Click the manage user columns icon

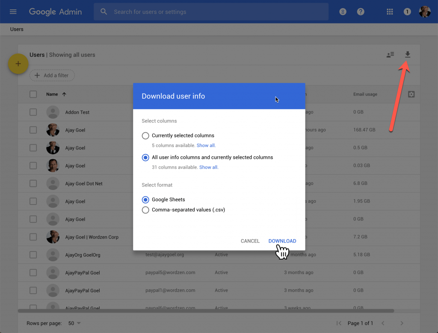tap(390, 55)
